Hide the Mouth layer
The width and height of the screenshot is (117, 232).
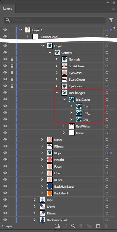coord(5,160)
